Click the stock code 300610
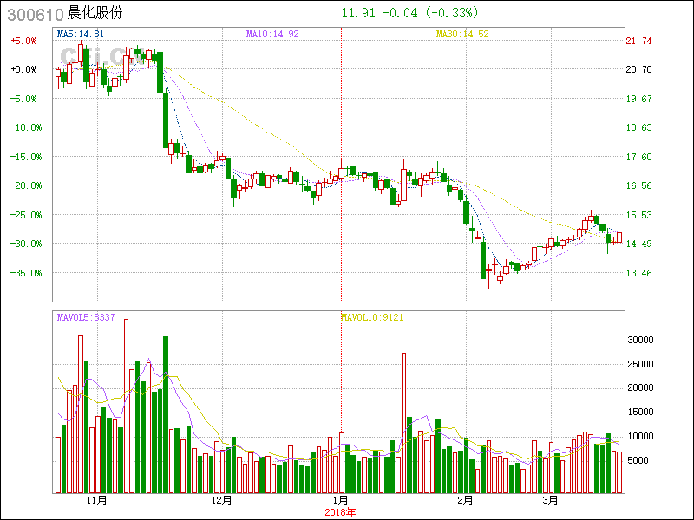The width and height of the screenshot is (694, 520). pos(35,14)
